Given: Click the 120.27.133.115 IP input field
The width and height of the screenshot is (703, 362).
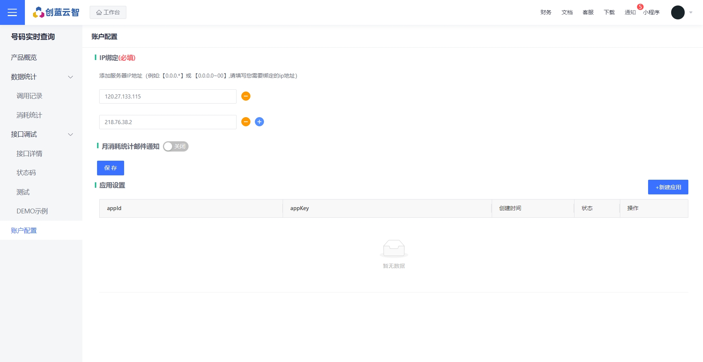Looking at the screenshot, I should pos(168,97).
